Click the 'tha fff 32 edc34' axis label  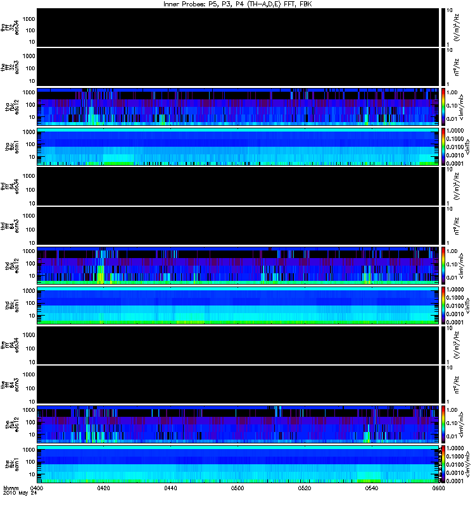9,28
